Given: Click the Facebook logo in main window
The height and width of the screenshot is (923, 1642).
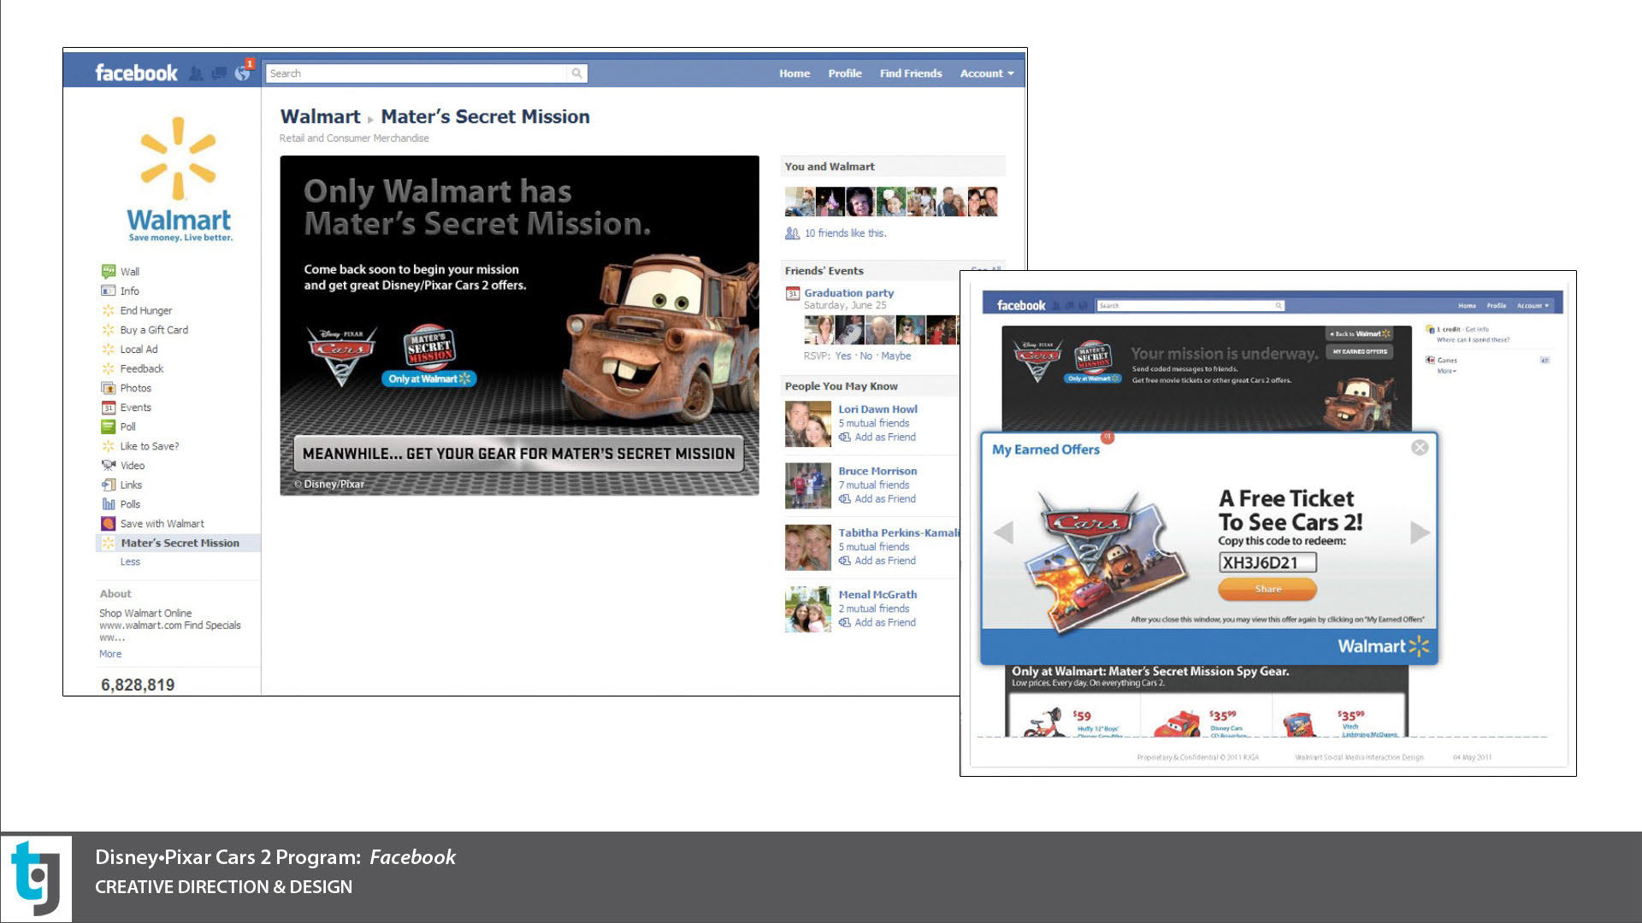Looking at the screenshot, I should tap(136, 73).
